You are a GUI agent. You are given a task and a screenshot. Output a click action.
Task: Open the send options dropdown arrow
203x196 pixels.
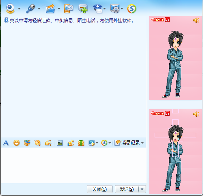tap(142, 189)
